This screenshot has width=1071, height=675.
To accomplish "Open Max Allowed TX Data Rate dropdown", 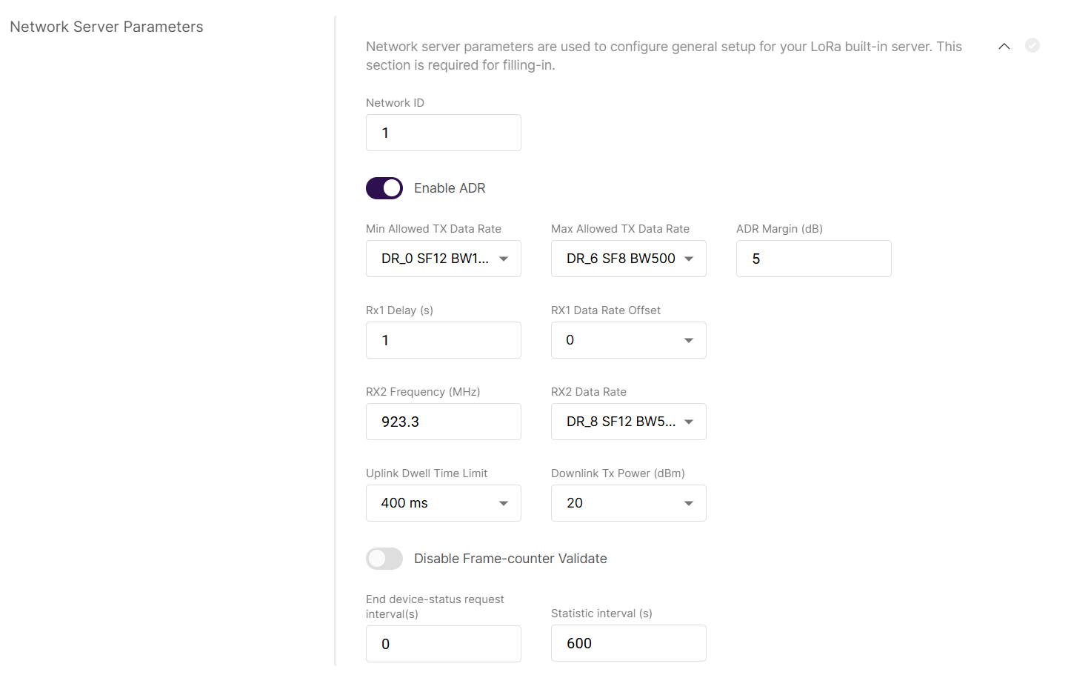I will click(629, 259).
